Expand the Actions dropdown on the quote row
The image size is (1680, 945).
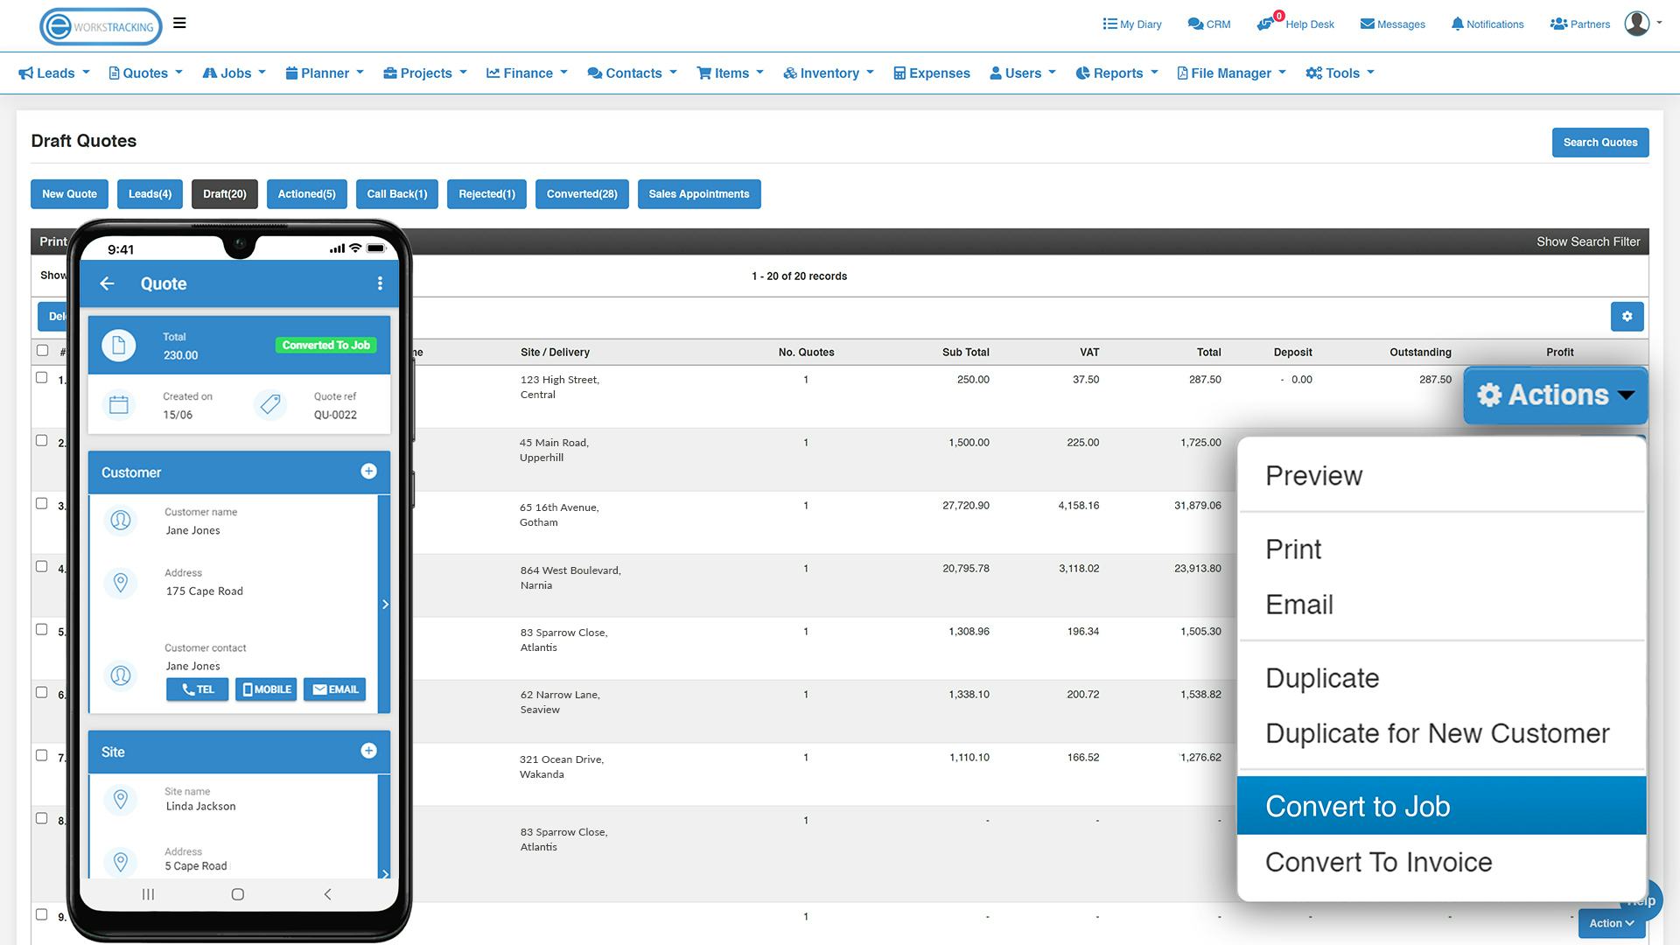[1555, 395]
